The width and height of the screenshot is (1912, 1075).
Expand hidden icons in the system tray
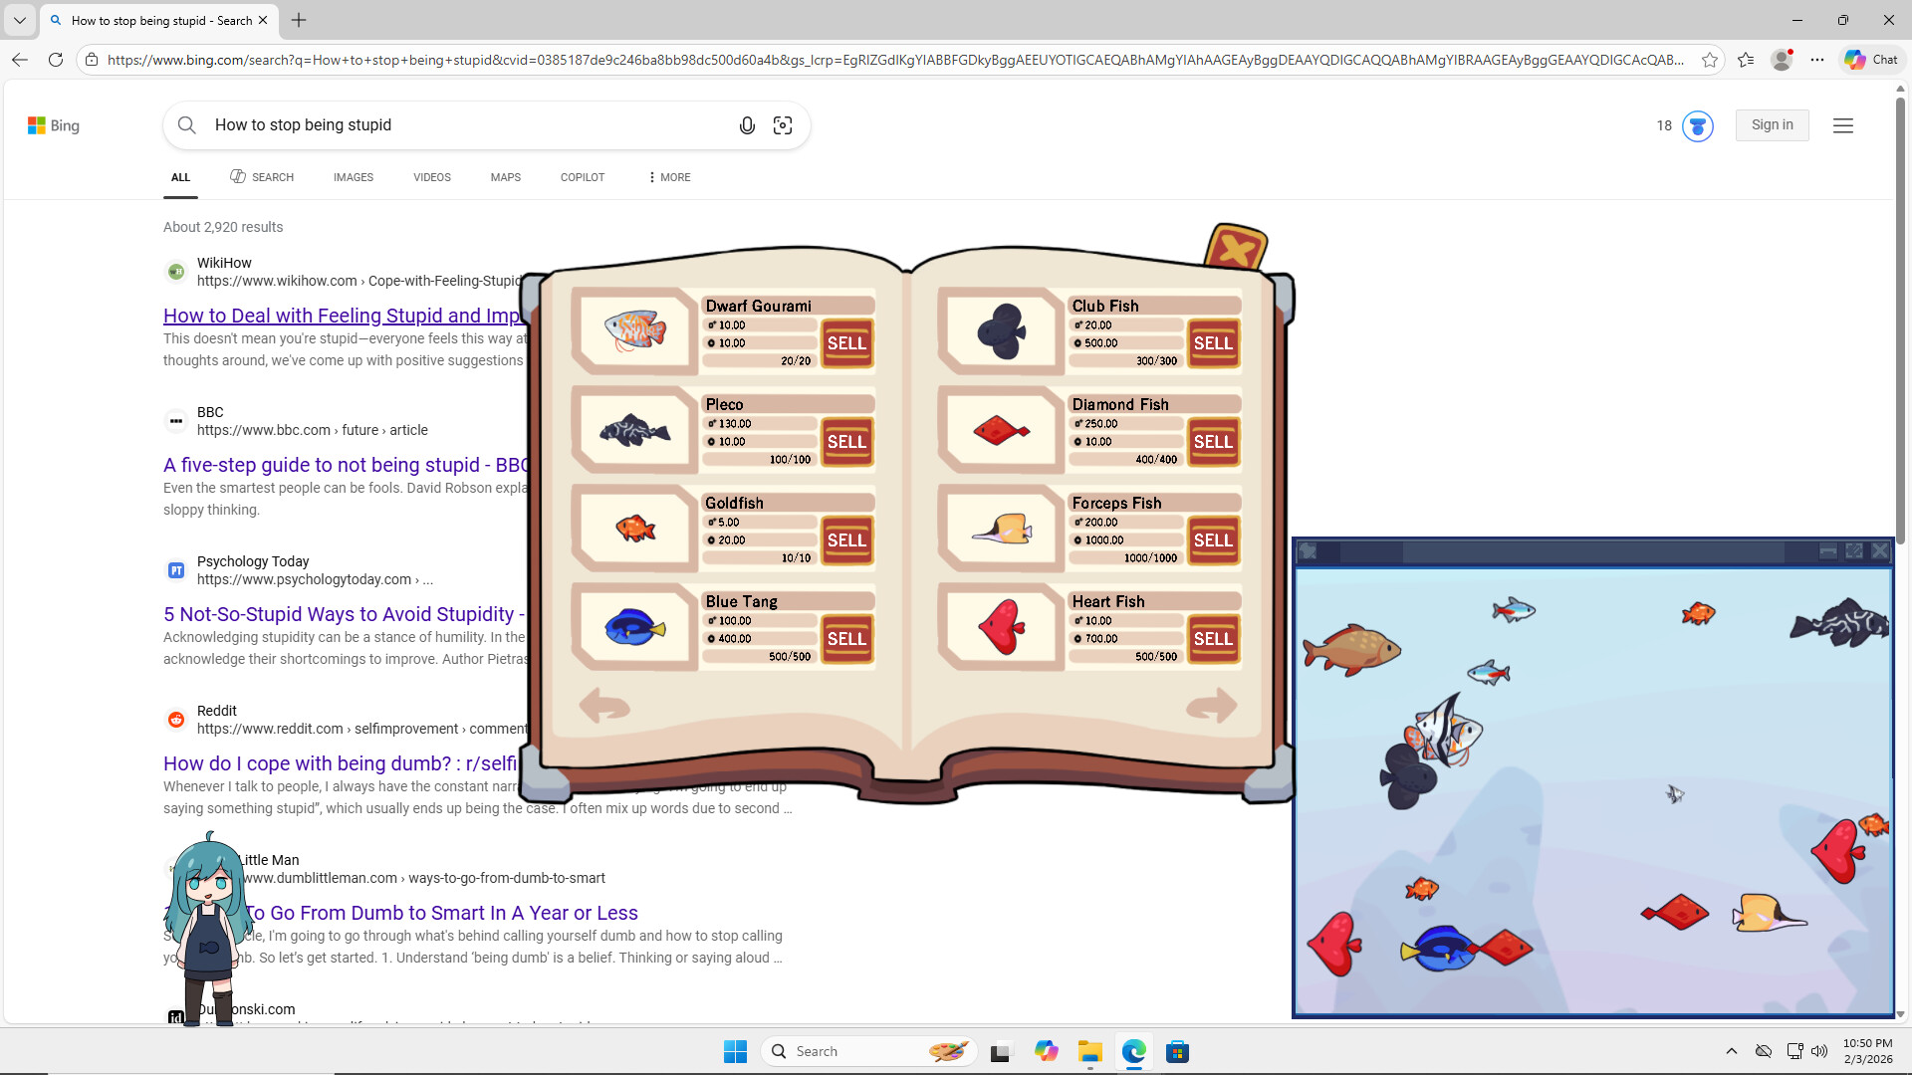1733,1051
